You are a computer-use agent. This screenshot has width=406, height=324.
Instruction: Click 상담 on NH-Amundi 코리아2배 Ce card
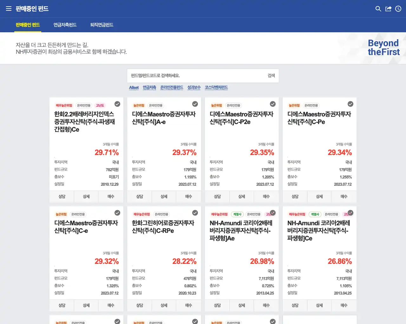click(295, 305)
